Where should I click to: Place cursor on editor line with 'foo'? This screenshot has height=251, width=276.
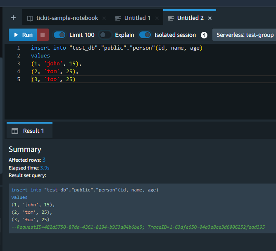(x=54, y=79)
